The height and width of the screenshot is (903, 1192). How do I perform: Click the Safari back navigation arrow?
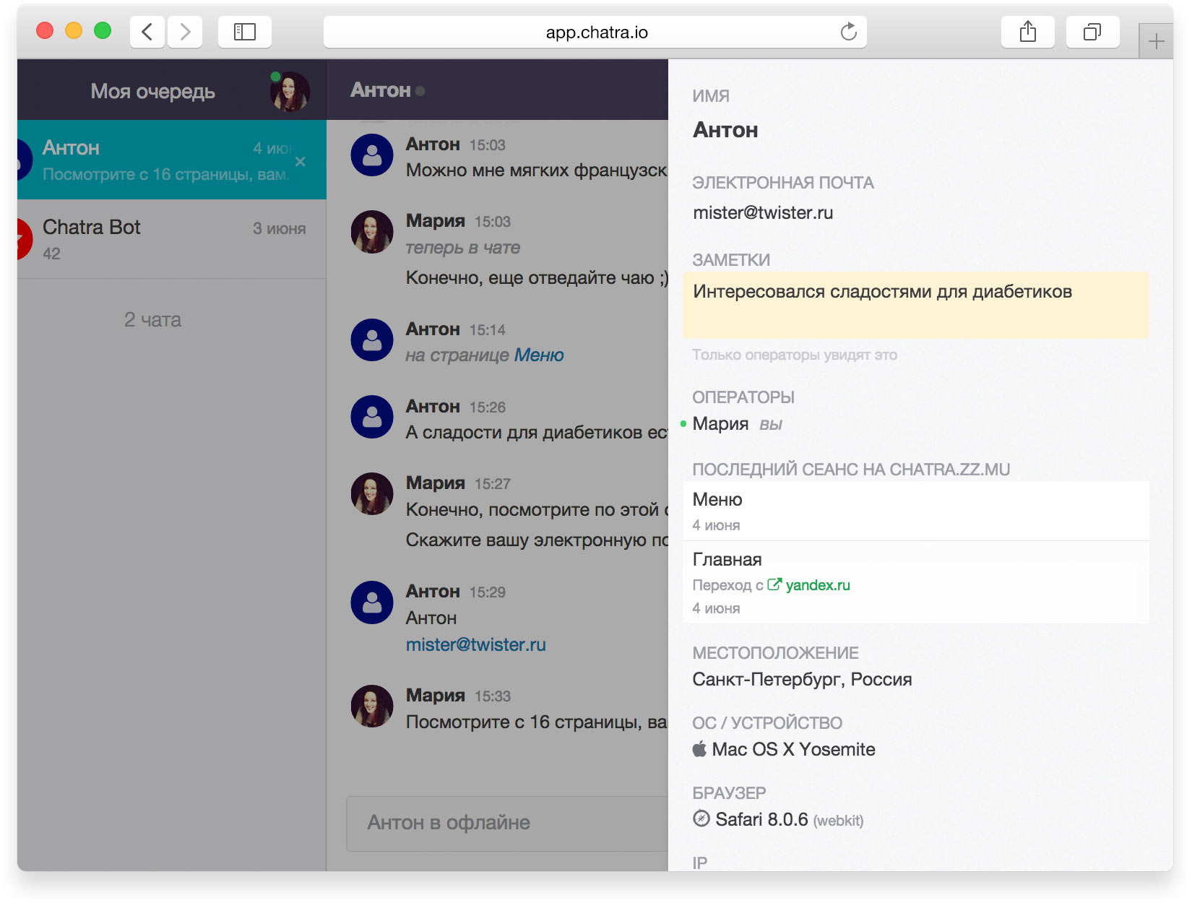147,32
